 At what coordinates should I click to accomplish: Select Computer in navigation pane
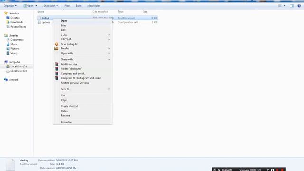pos(14,62)
